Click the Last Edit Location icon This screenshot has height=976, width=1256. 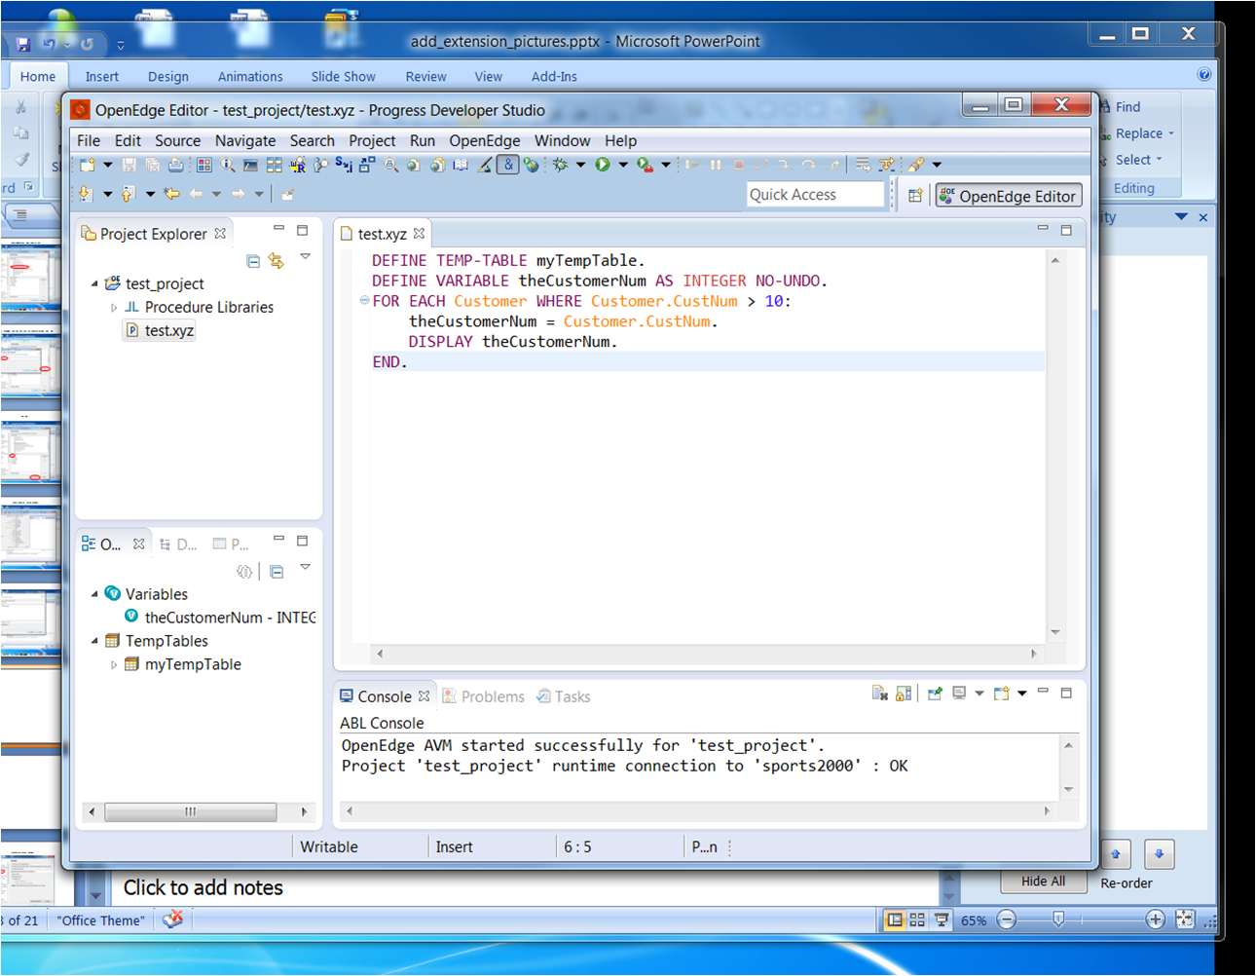[x=171, y=194]
